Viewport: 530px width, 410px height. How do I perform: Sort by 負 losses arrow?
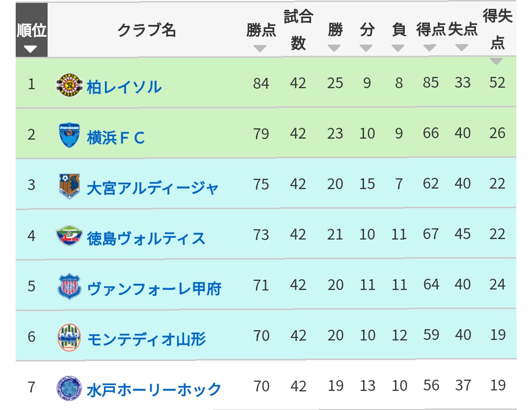pos(398,48)
